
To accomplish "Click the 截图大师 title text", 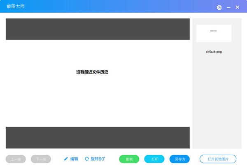I will click(16, 7).
